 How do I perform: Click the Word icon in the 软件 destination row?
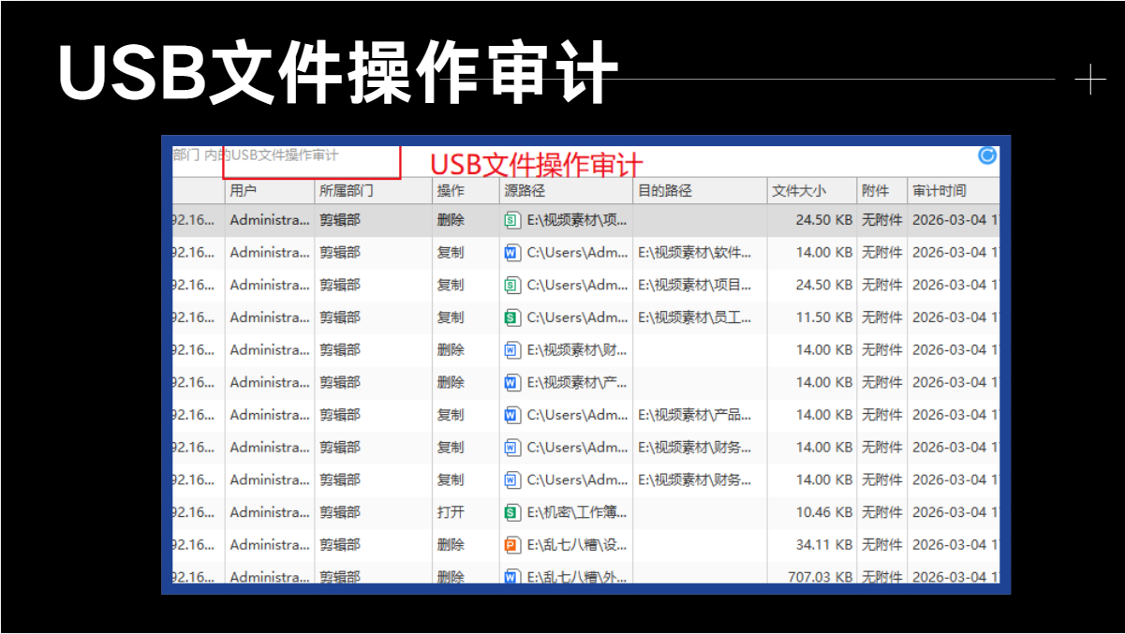tap(511, 253)
